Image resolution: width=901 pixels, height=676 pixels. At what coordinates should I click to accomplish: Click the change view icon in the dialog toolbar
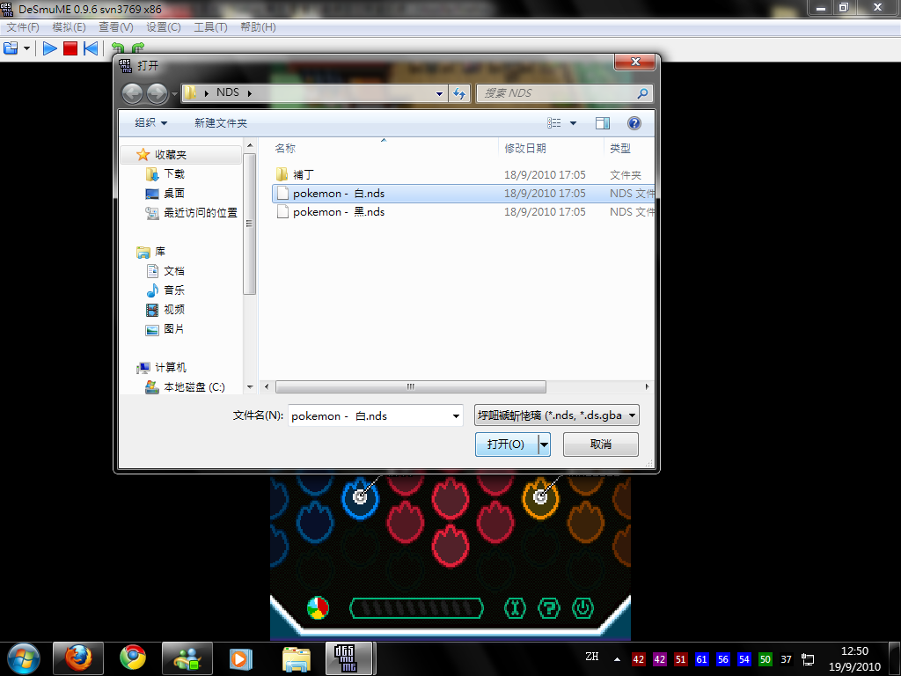pyautogui.click(x=554, y=123)
